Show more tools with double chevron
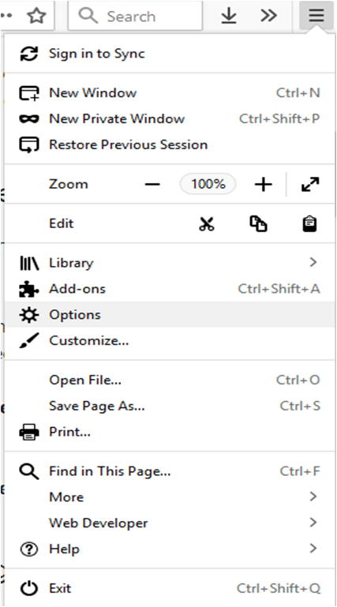This screenshot has width=337, height=607. (x=268, y=16)
